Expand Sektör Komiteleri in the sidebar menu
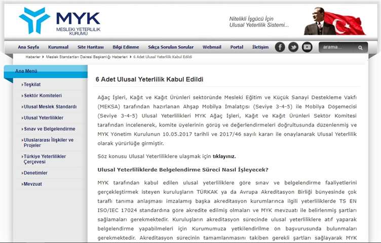The width and height of the screenshot is (381, 243). (x=42, y=96)
